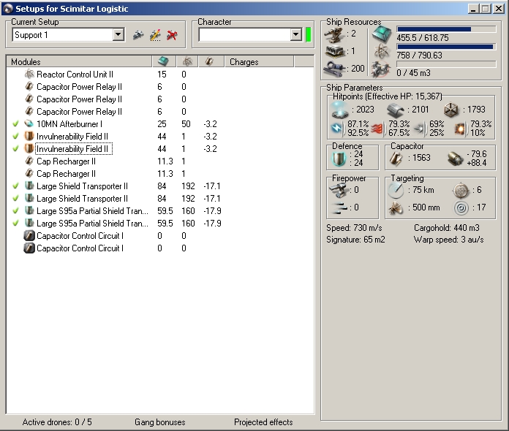Click the new setup ship icon
This screenshot has height=431, width=509.
coord(138,35)
